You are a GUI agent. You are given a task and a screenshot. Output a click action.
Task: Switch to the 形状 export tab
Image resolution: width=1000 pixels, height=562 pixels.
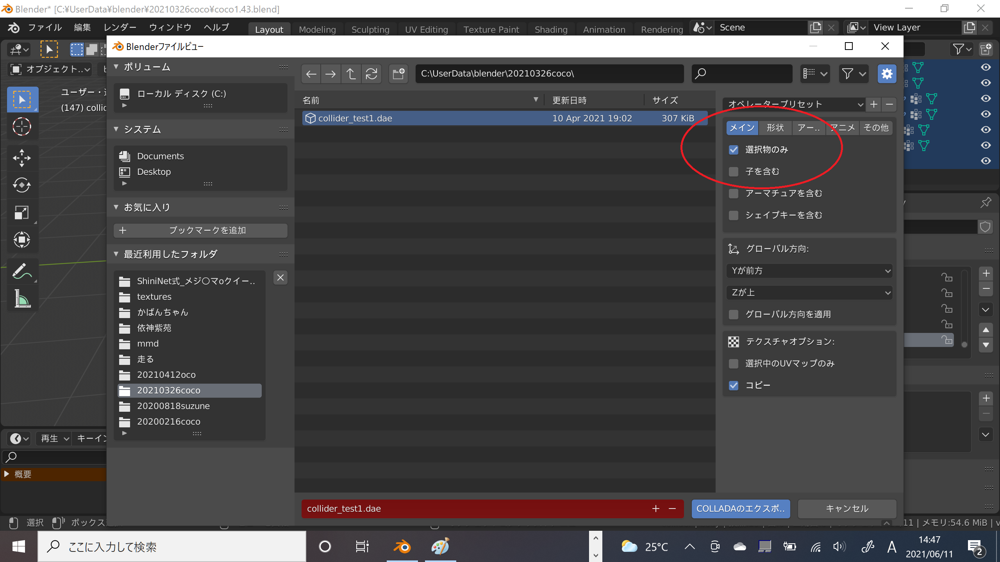coord(775,128)
